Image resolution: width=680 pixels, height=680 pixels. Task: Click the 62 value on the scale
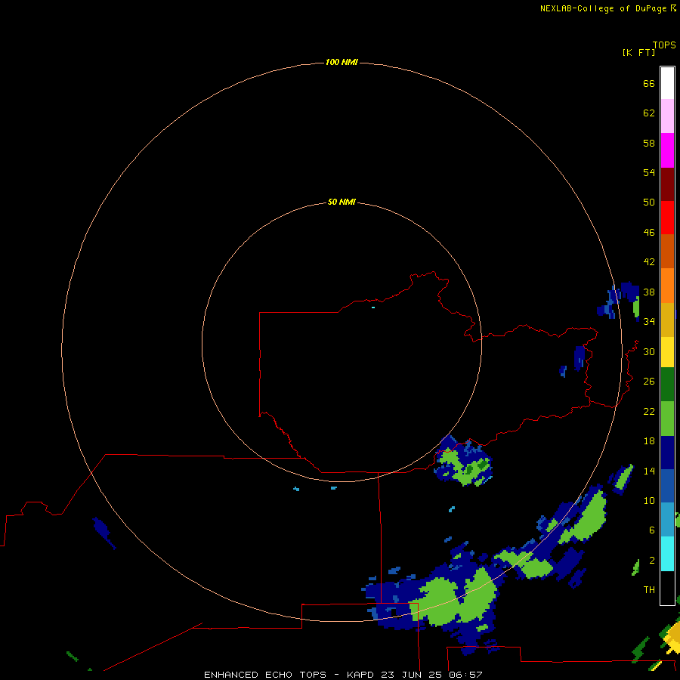tap(649, 113)
